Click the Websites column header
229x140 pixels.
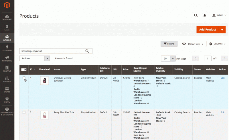(x=210, y=70)
